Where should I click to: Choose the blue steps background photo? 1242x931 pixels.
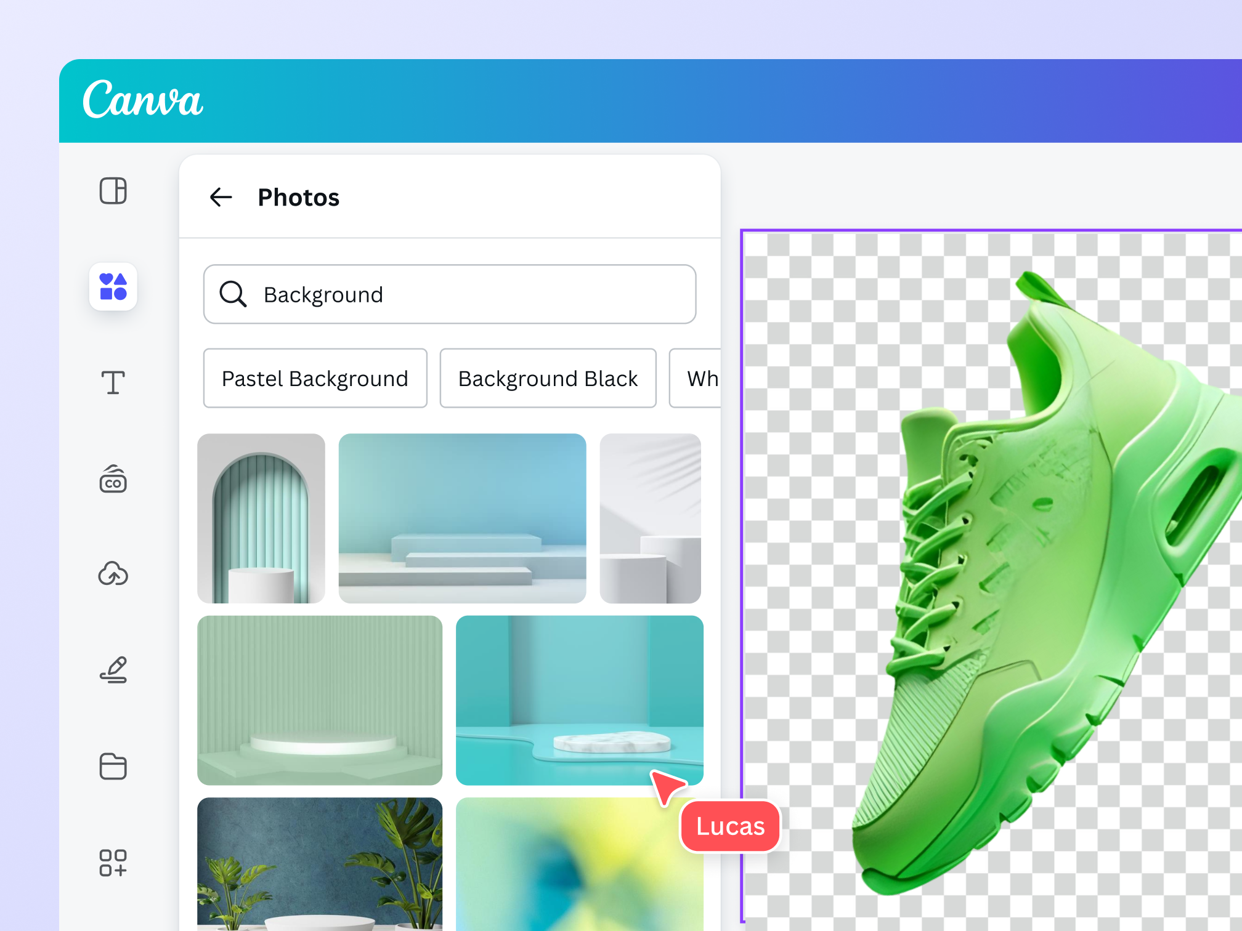(x=461, y=518)
